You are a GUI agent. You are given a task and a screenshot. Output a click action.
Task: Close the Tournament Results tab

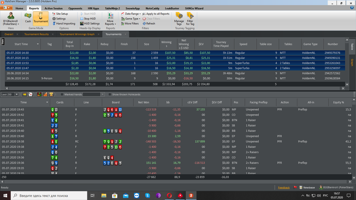coord(53,34)
